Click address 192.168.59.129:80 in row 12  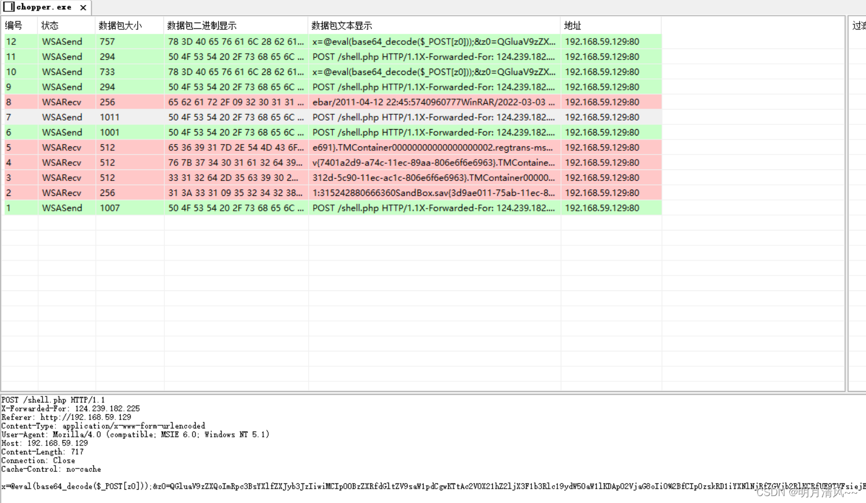(602, 41)
